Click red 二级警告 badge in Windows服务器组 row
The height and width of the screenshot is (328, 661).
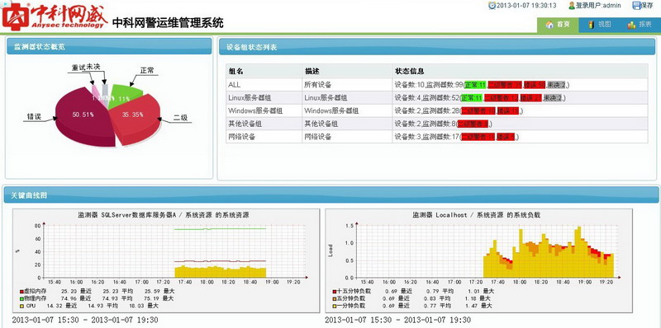(478, 110)
